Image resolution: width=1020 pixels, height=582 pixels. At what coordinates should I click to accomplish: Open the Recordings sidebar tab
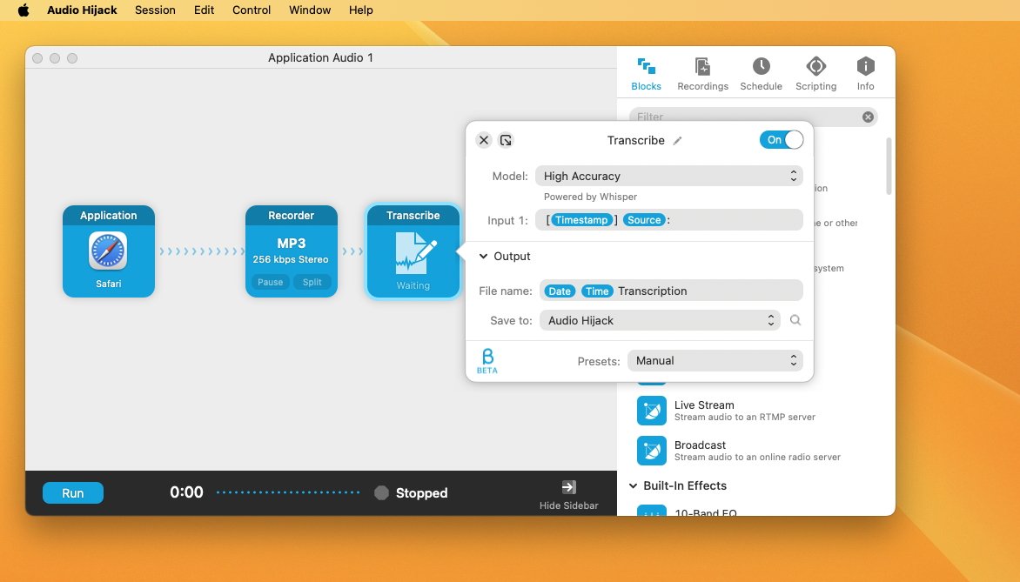[702, 74]
